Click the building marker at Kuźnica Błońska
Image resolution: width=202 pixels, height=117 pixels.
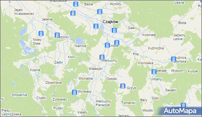(x=174, y=59)
